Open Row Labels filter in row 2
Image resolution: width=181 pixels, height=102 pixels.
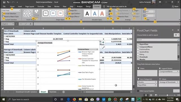point(22,34)
